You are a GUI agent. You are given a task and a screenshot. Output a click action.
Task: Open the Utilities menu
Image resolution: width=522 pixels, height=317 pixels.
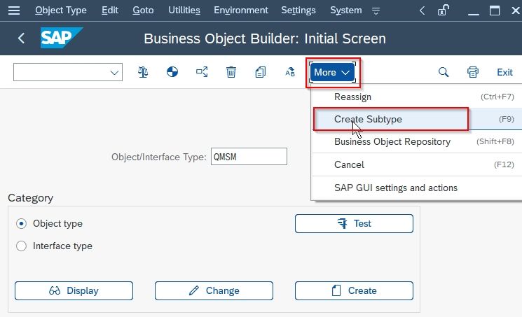(184, 10)
